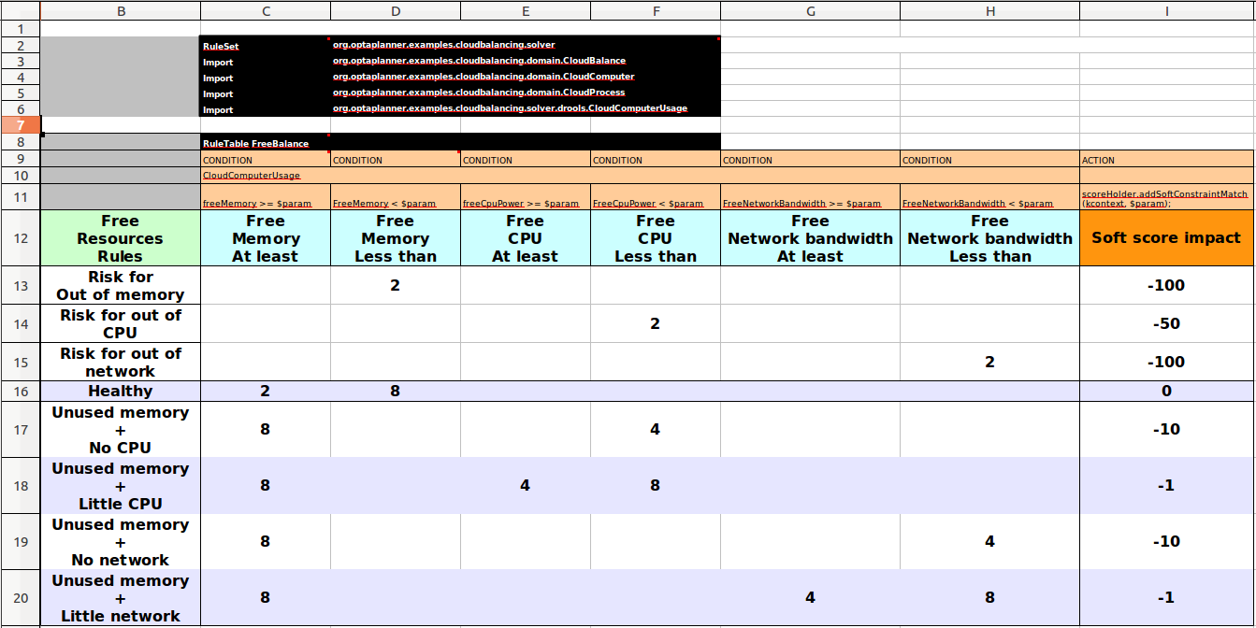The width and height of the screenshot is (1256, 628).
Task: Select column header B
Action: tap(120, 10)
